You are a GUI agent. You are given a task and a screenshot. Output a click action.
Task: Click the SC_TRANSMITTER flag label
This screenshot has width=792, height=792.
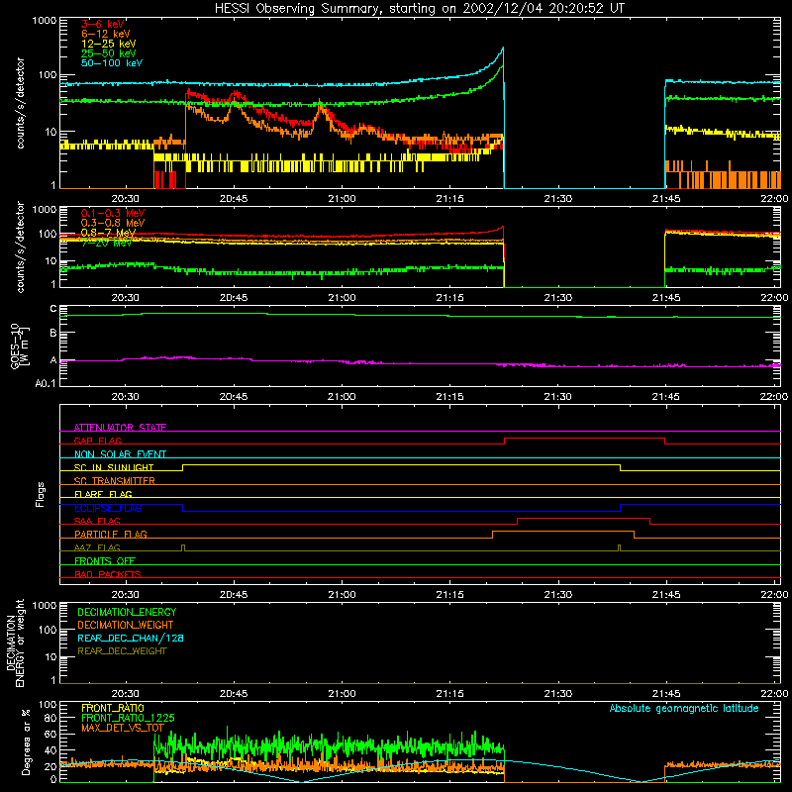pyautogui.click(x=115, y=481)
